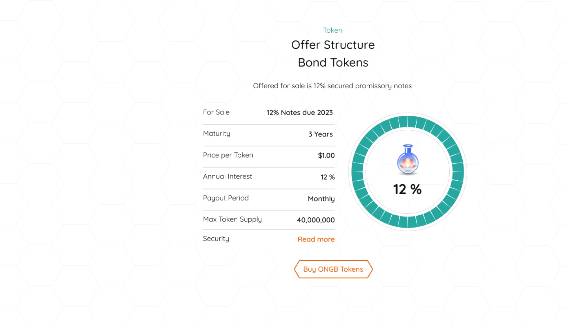Select the Security row label
The image size is (570, 324).
click(216, 239)
